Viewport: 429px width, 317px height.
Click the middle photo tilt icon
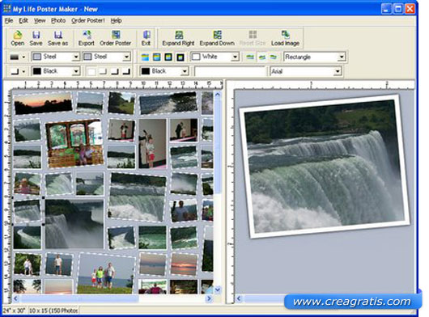[261, 57]
